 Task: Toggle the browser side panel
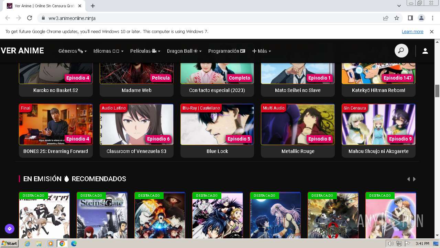tap(410, 18)
